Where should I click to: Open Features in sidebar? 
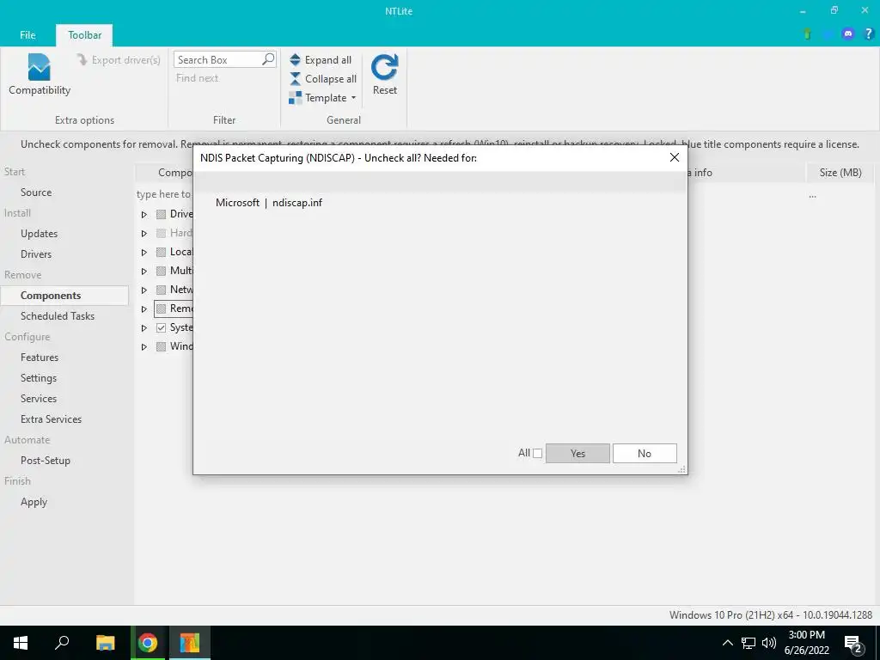(40, 357)
